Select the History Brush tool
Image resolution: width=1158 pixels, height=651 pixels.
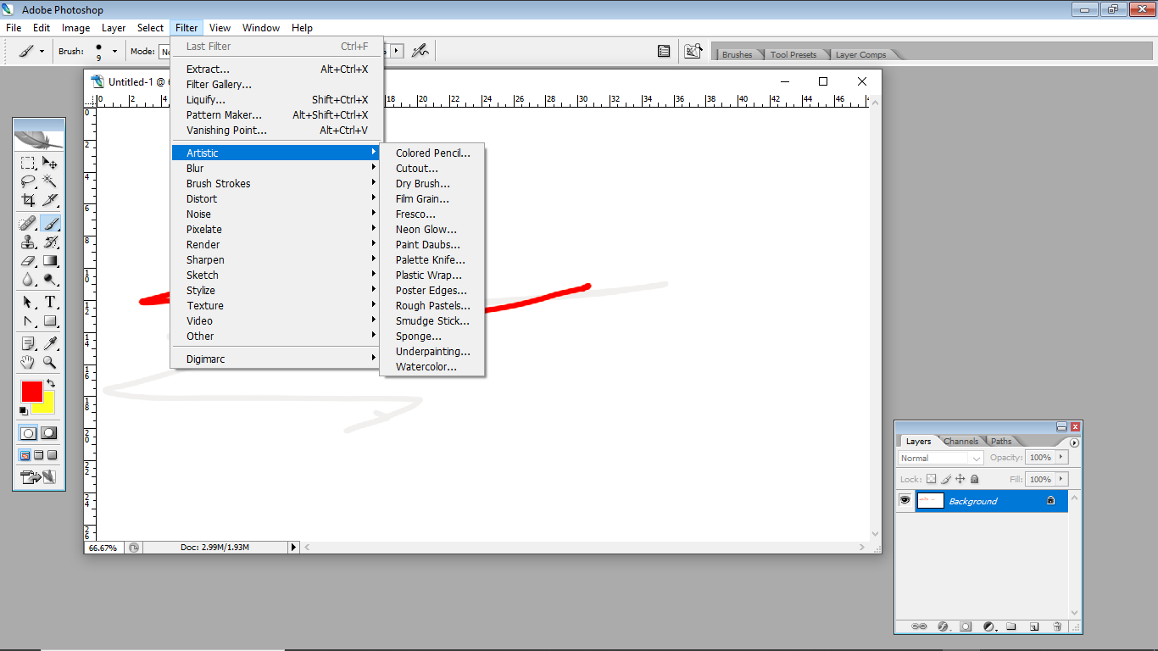(x=50, y=242)
